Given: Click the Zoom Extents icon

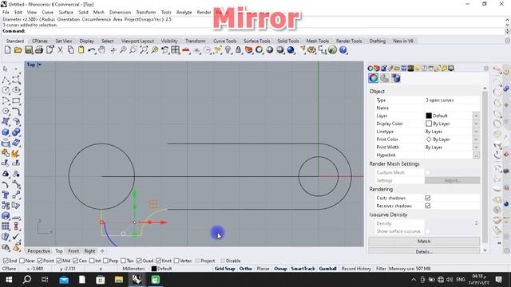Looking at the screenshot, I should pos(144,49).
